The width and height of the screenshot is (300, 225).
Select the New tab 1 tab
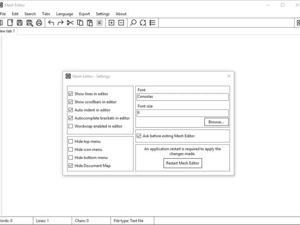[7, 31]
